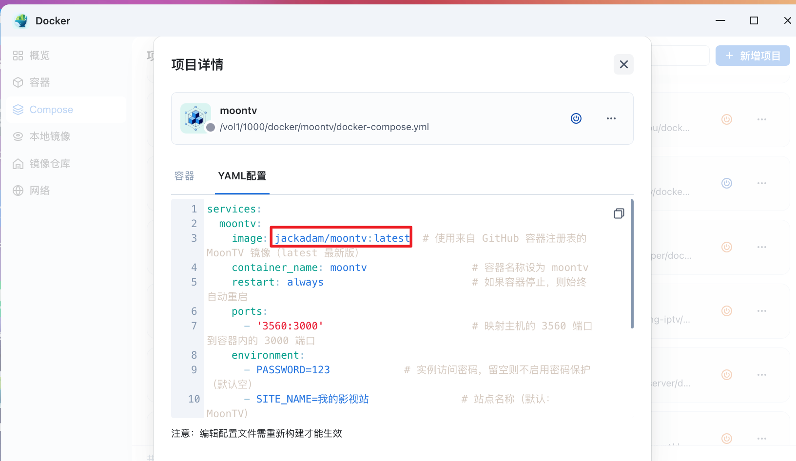Open 本地镜像 local images page
796x461 pixels.
[x=50, y=136]
